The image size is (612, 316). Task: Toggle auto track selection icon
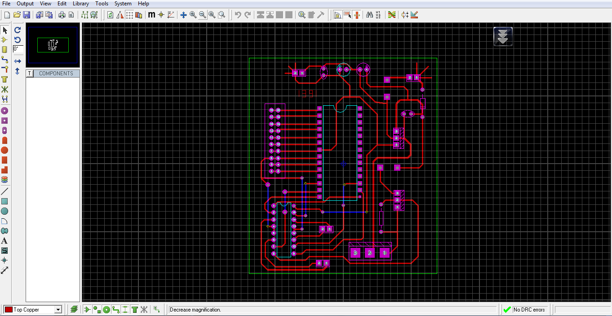click(347, 15)
